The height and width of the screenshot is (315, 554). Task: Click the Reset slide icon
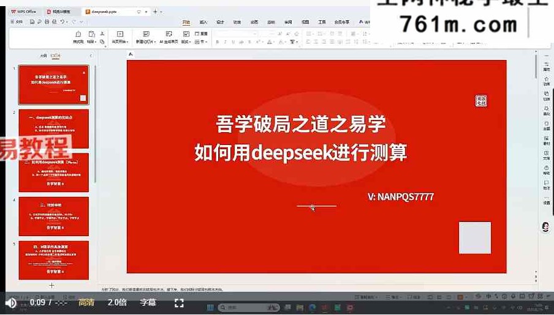197,34
